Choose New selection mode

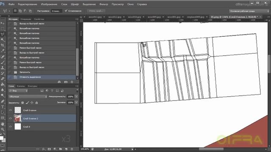(x=15, y=11)
